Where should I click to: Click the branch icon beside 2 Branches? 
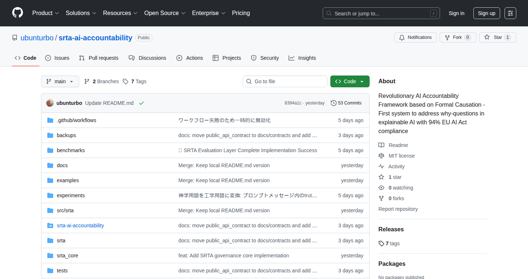(87, 81)
